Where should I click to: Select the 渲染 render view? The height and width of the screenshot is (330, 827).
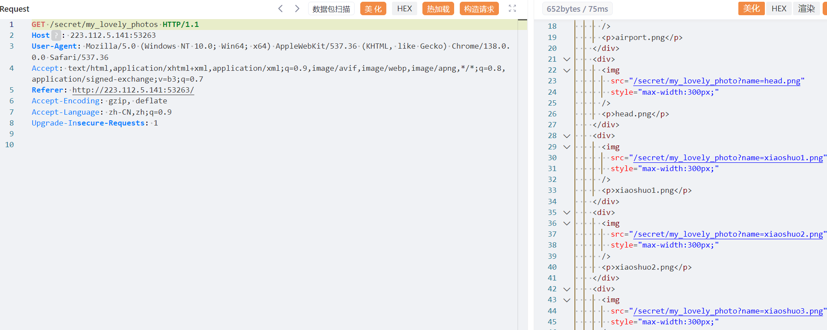tap(806, 9)
